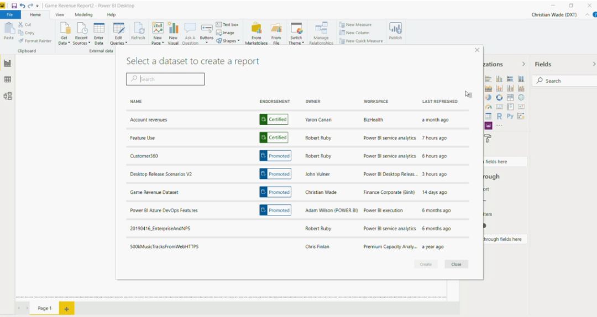
Task: Click the Format Painter command
Action: [x=35, y=41]
